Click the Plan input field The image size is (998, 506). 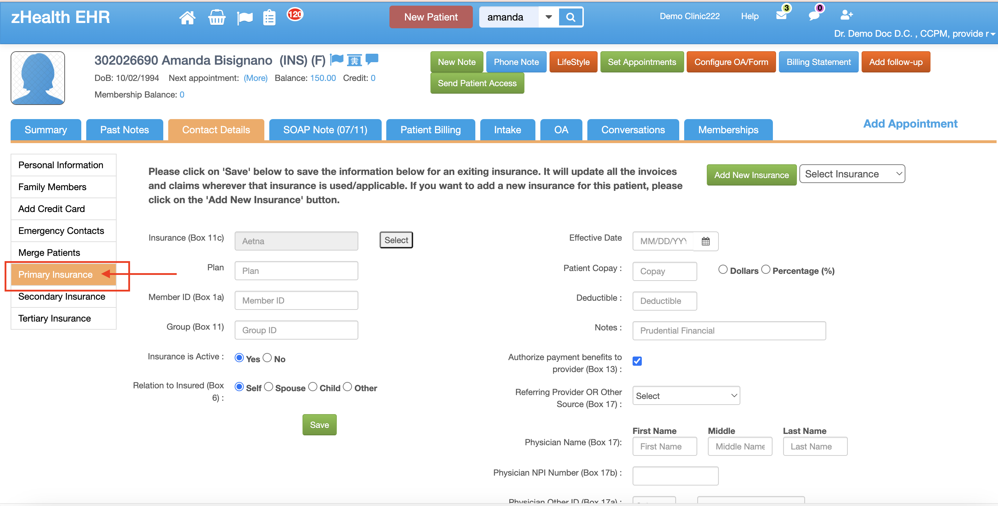(296, 271)
